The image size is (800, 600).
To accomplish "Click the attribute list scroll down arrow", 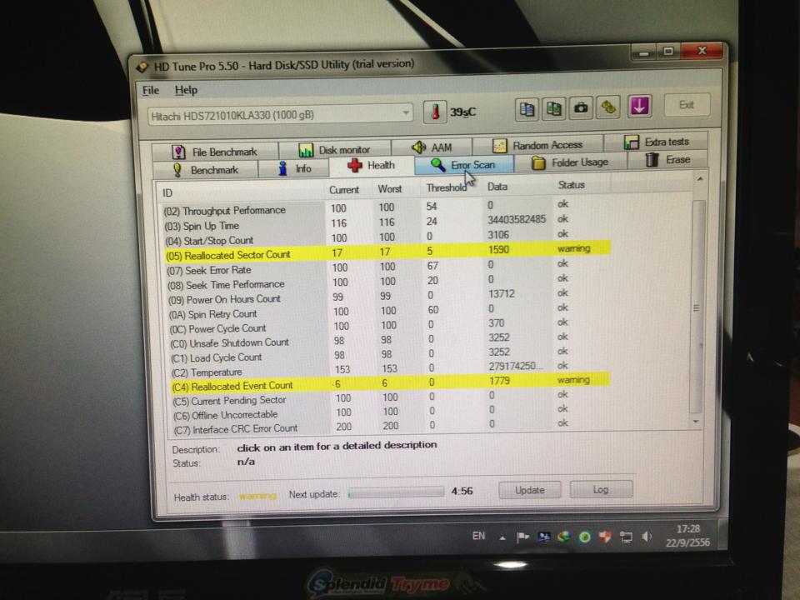I will (x=697, y=422).
